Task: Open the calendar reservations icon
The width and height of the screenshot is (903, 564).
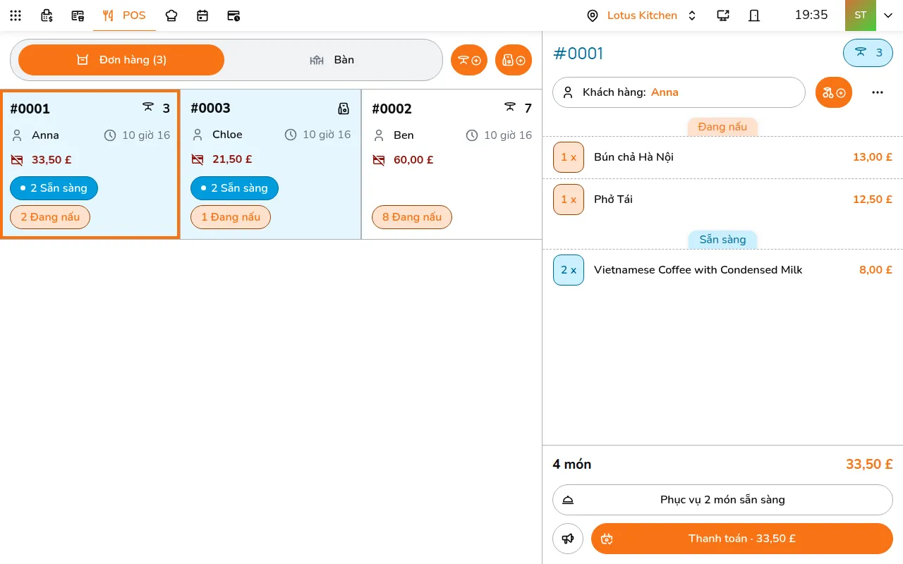Action: [x=202, y=16]
